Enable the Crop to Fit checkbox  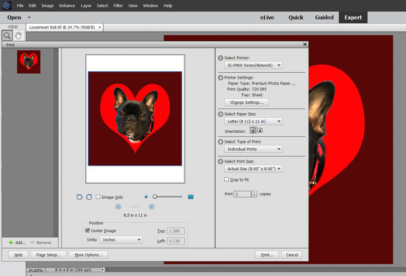click(227, 180)
